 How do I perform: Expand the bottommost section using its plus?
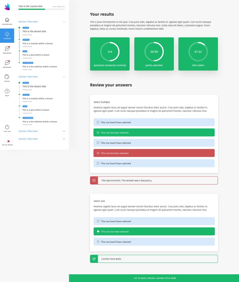[x=64, y=139]
